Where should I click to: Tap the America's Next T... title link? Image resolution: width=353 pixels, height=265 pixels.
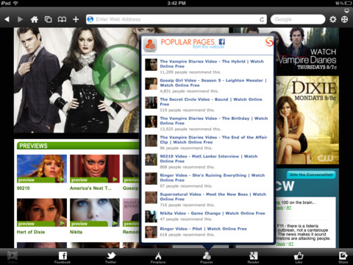(x=90, y=188)
